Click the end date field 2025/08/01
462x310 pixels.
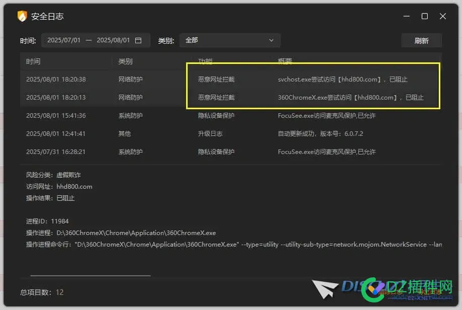tap(113, 40)
